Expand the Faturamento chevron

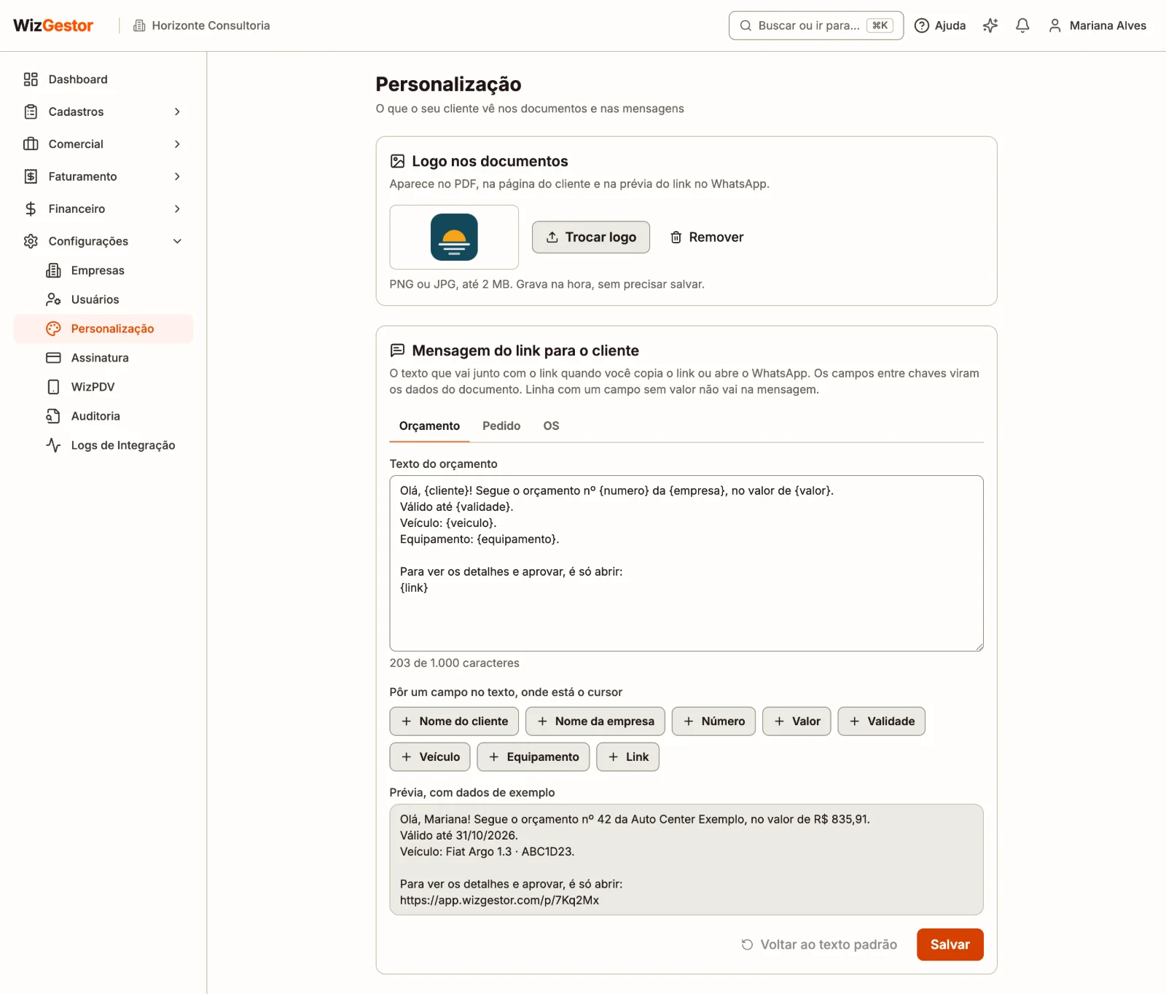point(177,176)
